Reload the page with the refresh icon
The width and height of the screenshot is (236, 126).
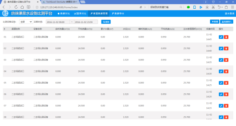click(x=16, y=7)
